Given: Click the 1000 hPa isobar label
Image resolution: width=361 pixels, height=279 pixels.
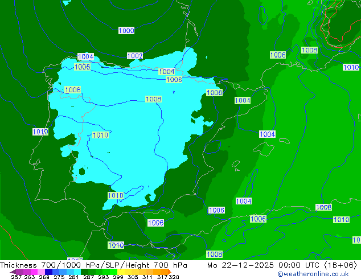Looking at the screenshot, I should click(126, 30).
